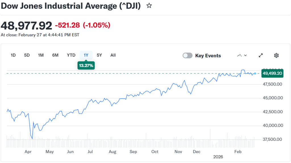291x163 pixels.
Task: Open the chart type dropdown
Action: click(242, 55)
